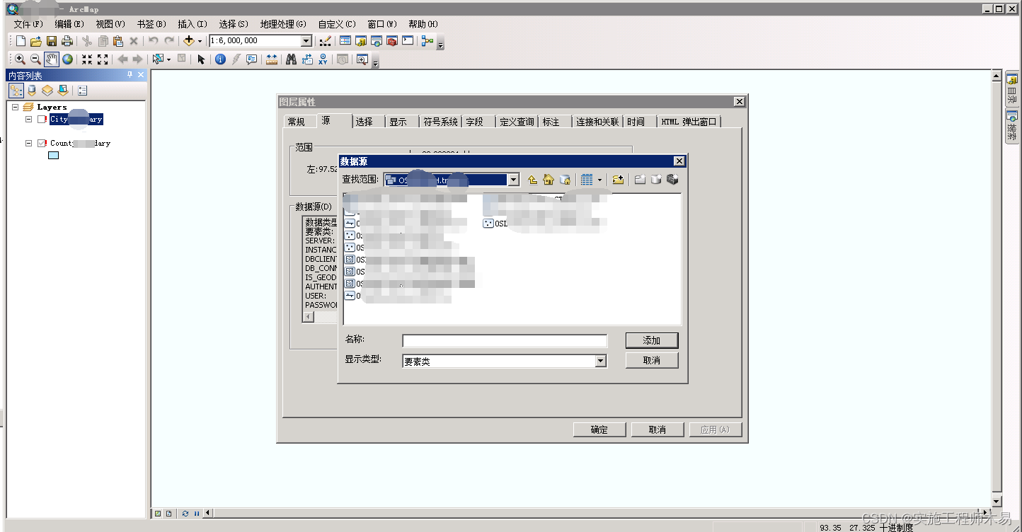Click the 添加 button

(652, 340)
